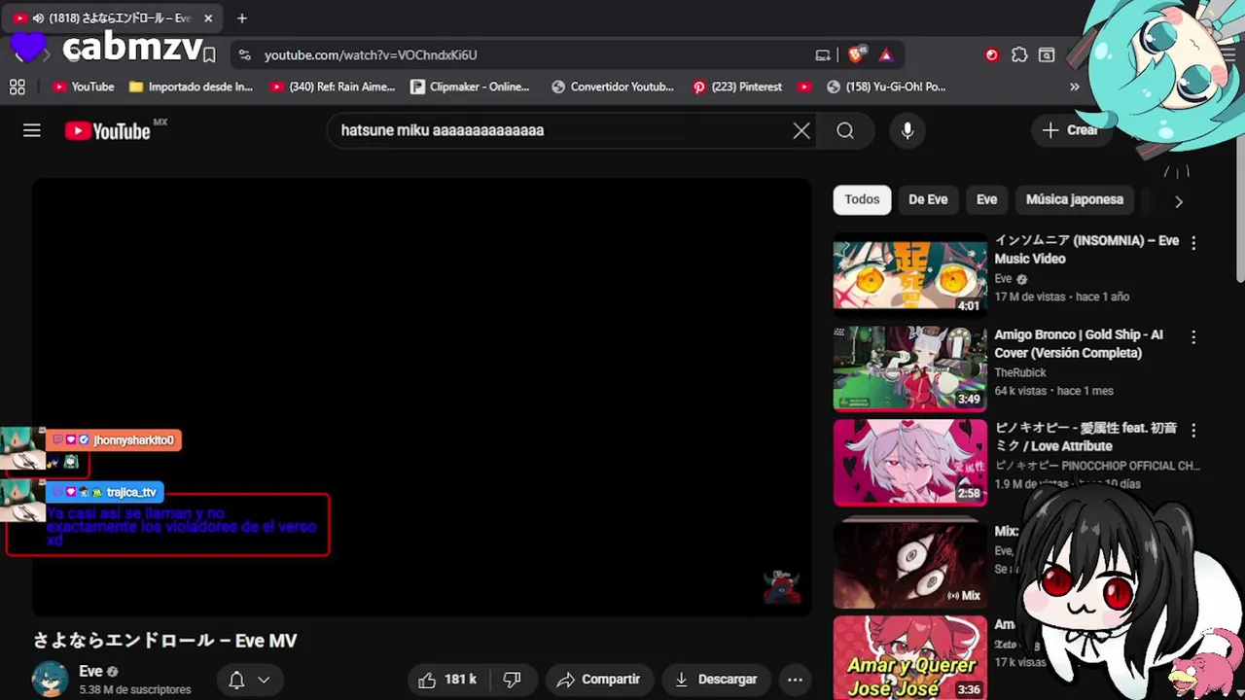Open the INSOMNIA video thumbnail
The width and height of the screenshot is (1245, 700).
click(910, 275)
